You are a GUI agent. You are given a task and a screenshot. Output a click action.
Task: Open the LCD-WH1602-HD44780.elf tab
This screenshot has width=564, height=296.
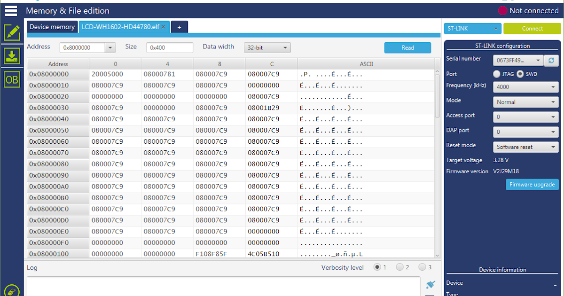click(120, 27)
